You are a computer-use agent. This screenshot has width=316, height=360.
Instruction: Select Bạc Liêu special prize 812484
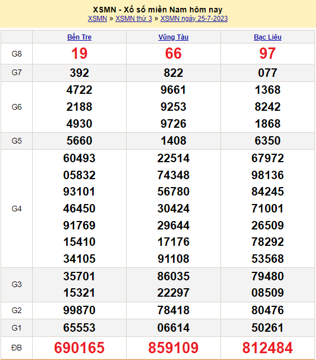coord(267,348)
